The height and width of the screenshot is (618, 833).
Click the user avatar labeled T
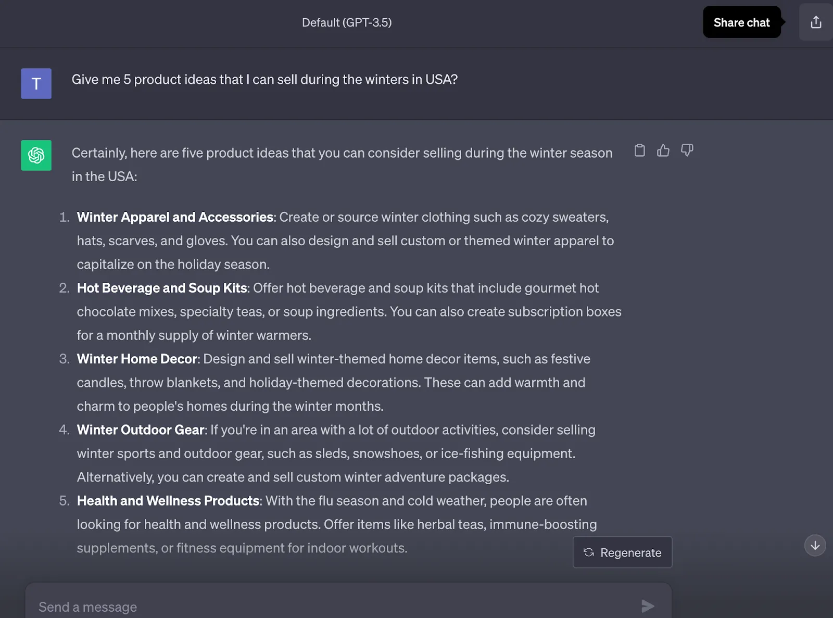coord(36,83)
